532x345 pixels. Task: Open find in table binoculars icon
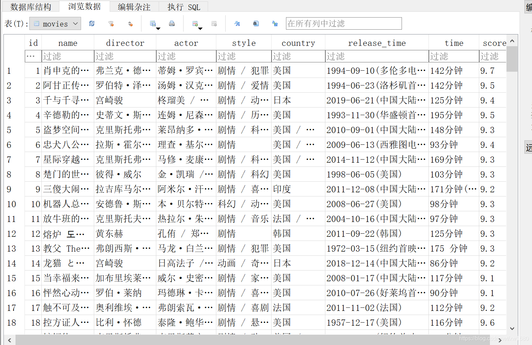(x=256, y=23)
